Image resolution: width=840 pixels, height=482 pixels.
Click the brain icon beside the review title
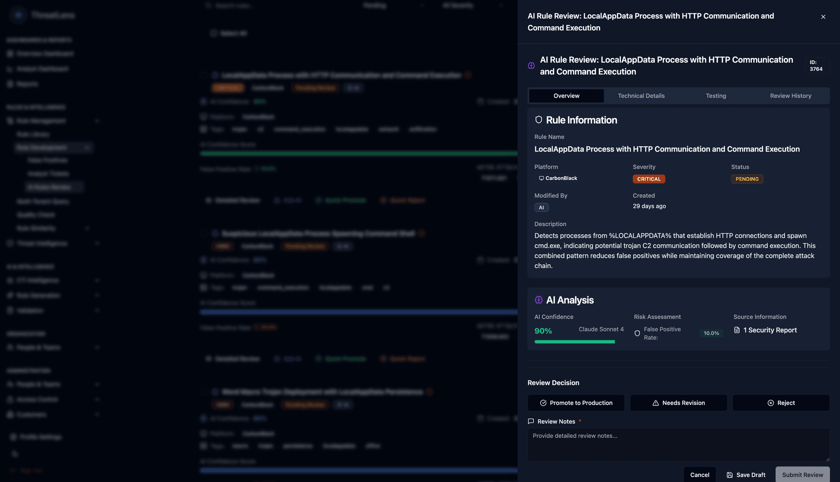coord(531,66)
